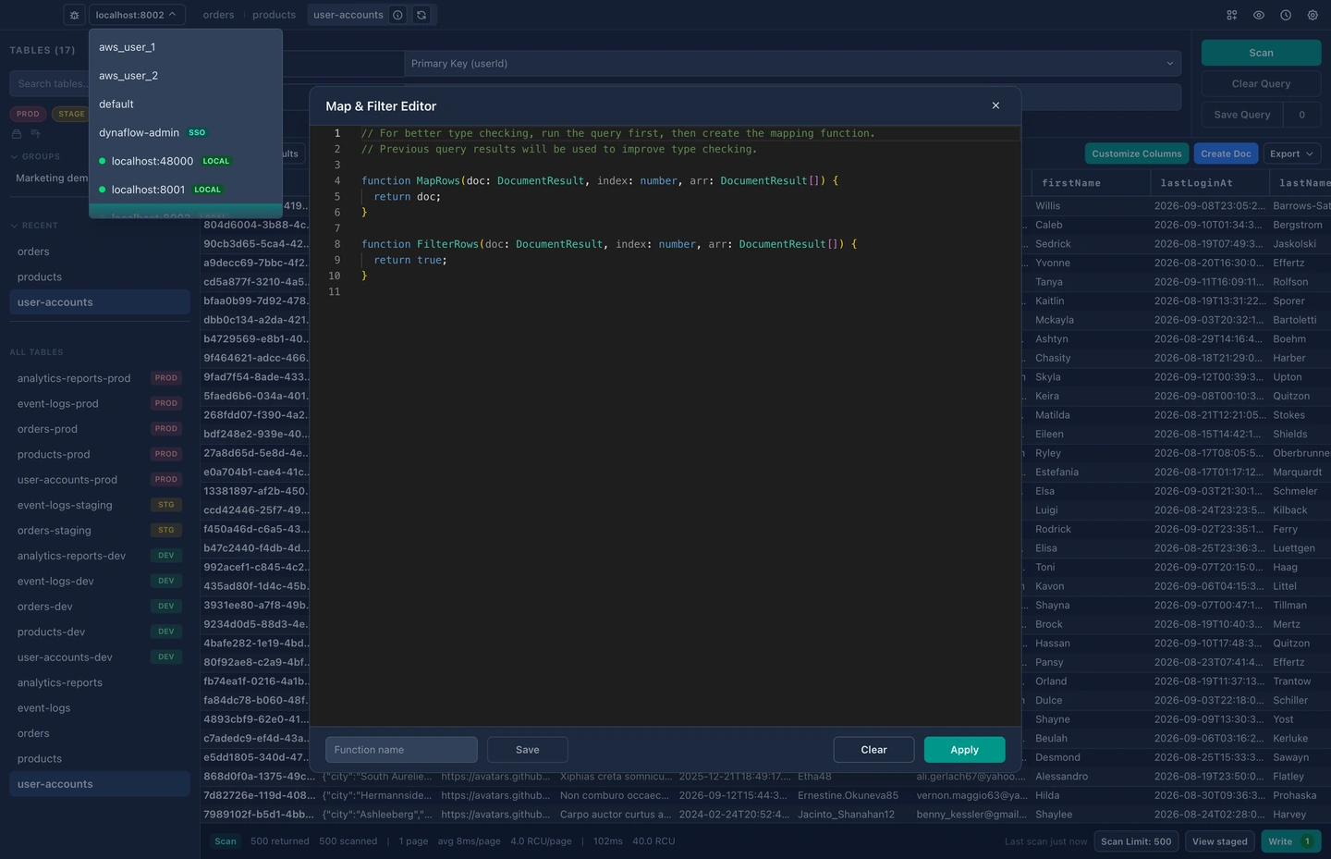Focus the Search tables input

tap(50, 84)
